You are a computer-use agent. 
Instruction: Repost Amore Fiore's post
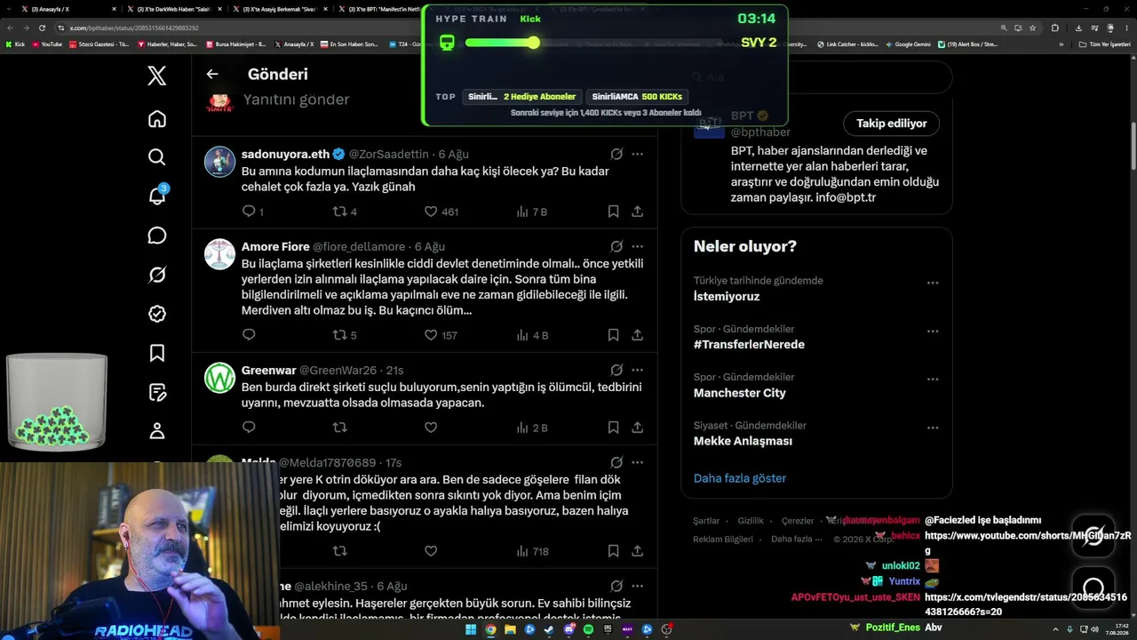tap(339, 335)
